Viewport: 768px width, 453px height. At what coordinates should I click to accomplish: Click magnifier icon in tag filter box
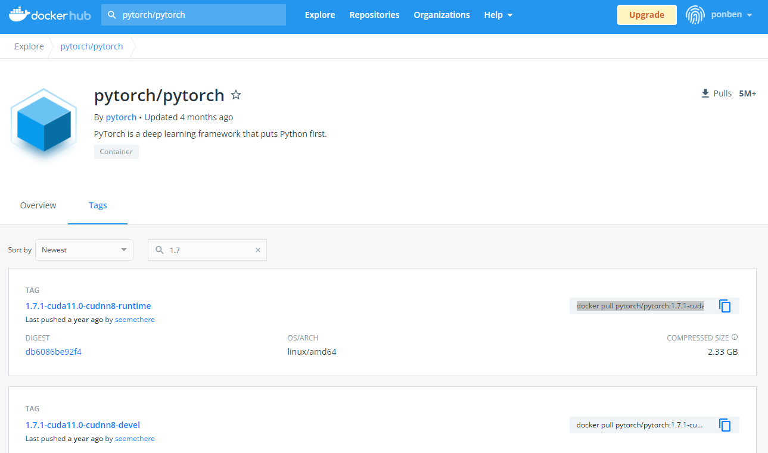(159, 250)
